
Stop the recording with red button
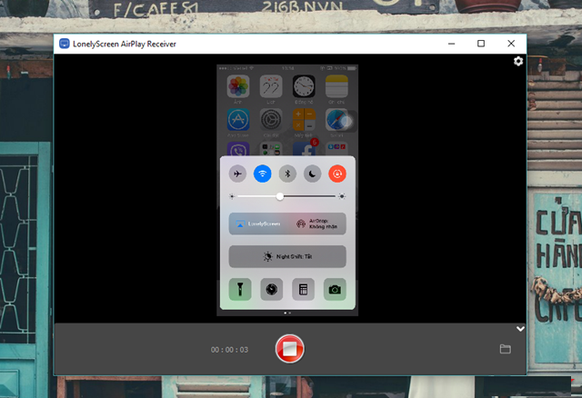pos(289,349)
